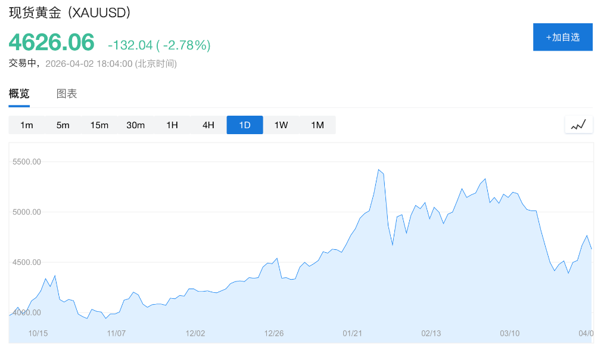Click the current price 4626.06

pyautogui.click(x=51, y=42)
